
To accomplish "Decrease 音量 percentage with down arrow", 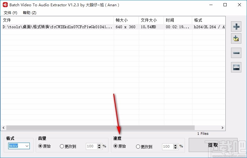I will [99, 148].
